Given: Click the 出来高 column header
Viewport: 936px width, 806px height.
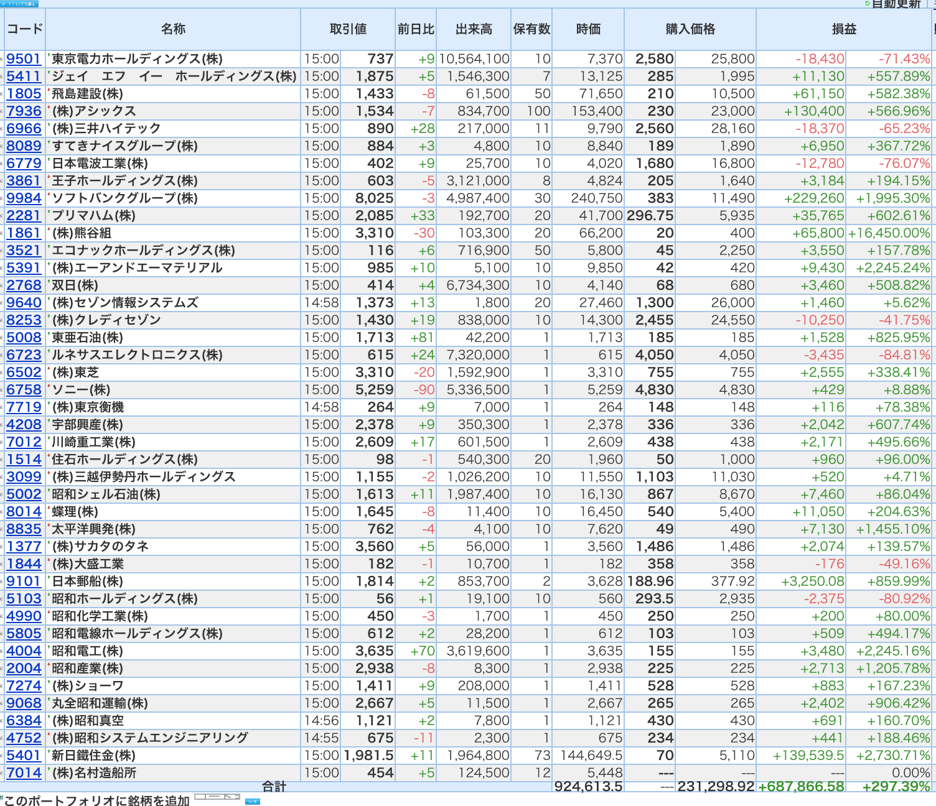Looking at the screenshot, I should pyautogui.click(x=474, y=29).
